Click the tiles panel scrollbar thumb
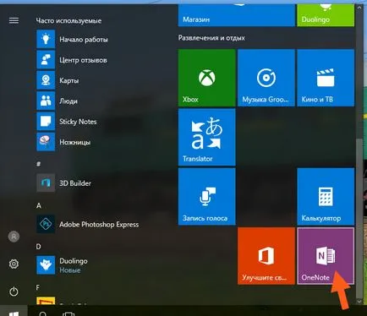Viewport: 367px width, 316px height. pyautogui.click(x=359, y=217)
